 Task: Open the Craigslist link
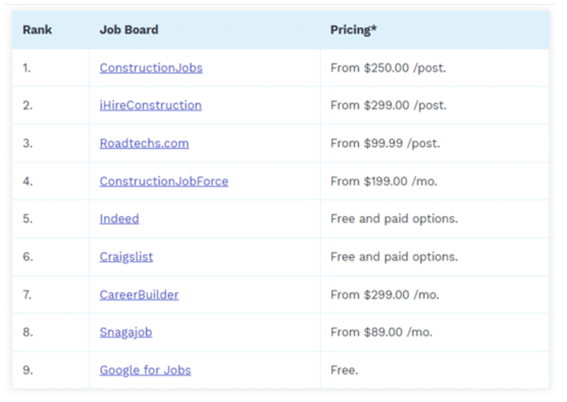[126, 257]
